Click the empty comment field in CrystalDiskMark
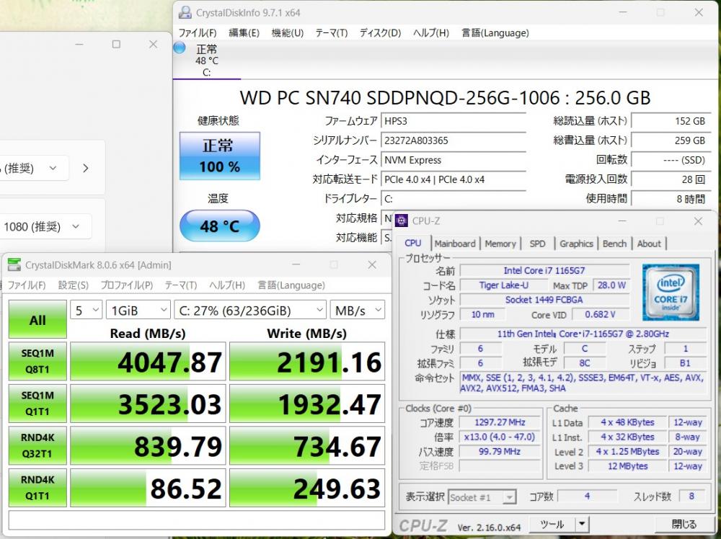 click(197, 520)
